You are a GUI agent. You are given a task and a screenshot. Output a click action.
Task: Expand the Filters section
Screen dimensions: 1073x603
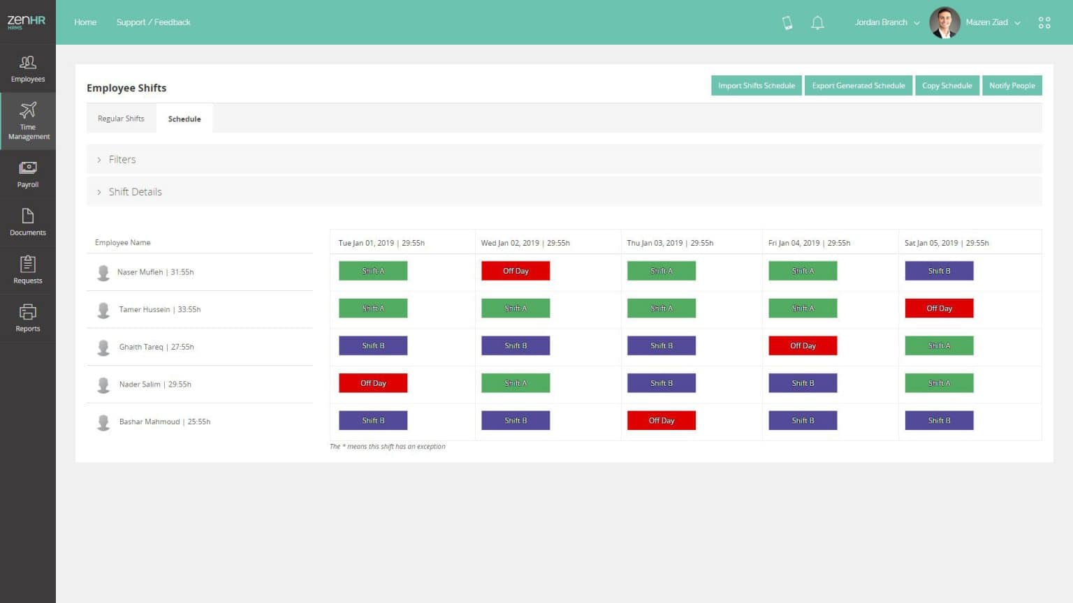click(123, 159)
